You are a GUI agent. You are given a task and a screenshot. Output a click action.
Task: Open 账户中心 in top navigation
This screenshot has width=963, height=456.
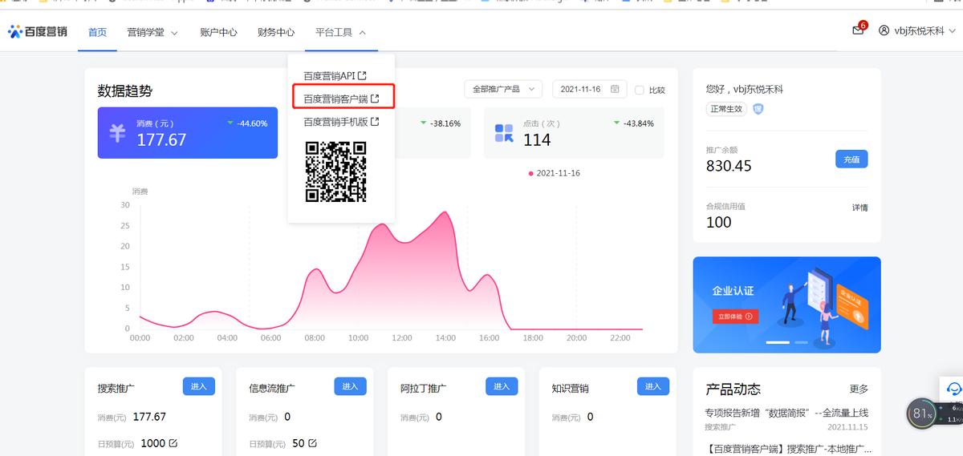[x=218, y=32]
